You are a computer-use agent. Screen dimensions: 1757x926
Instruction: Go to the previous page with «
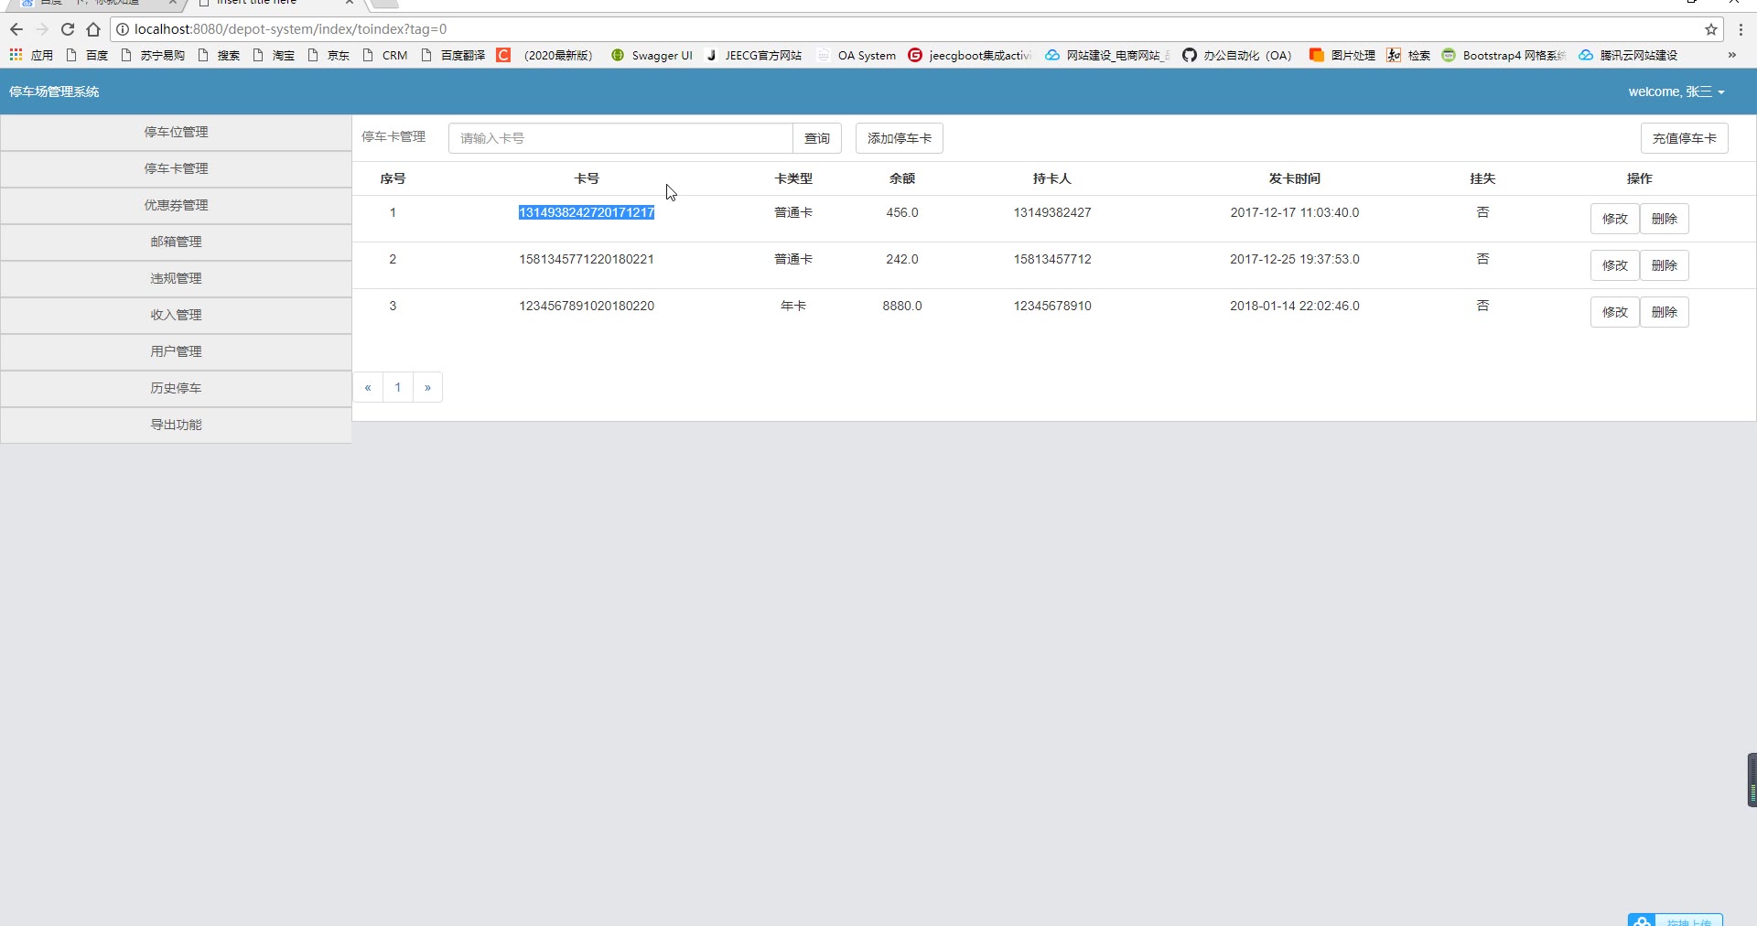point(368,387)
